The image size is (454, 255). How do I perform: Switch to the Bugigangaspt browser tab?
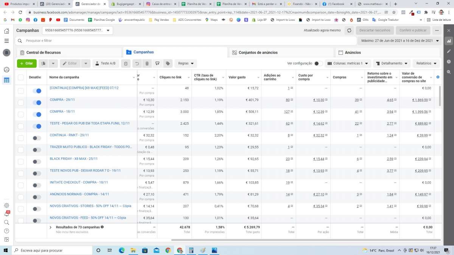tap(126, 4)
